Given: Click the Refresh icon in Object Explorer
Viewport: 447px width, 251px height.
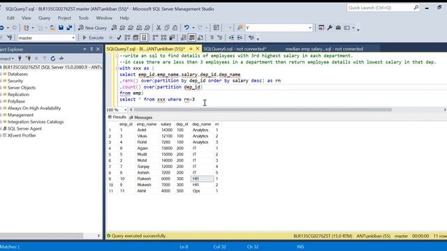Looking at the screenshot, I should tap(53, 59).
